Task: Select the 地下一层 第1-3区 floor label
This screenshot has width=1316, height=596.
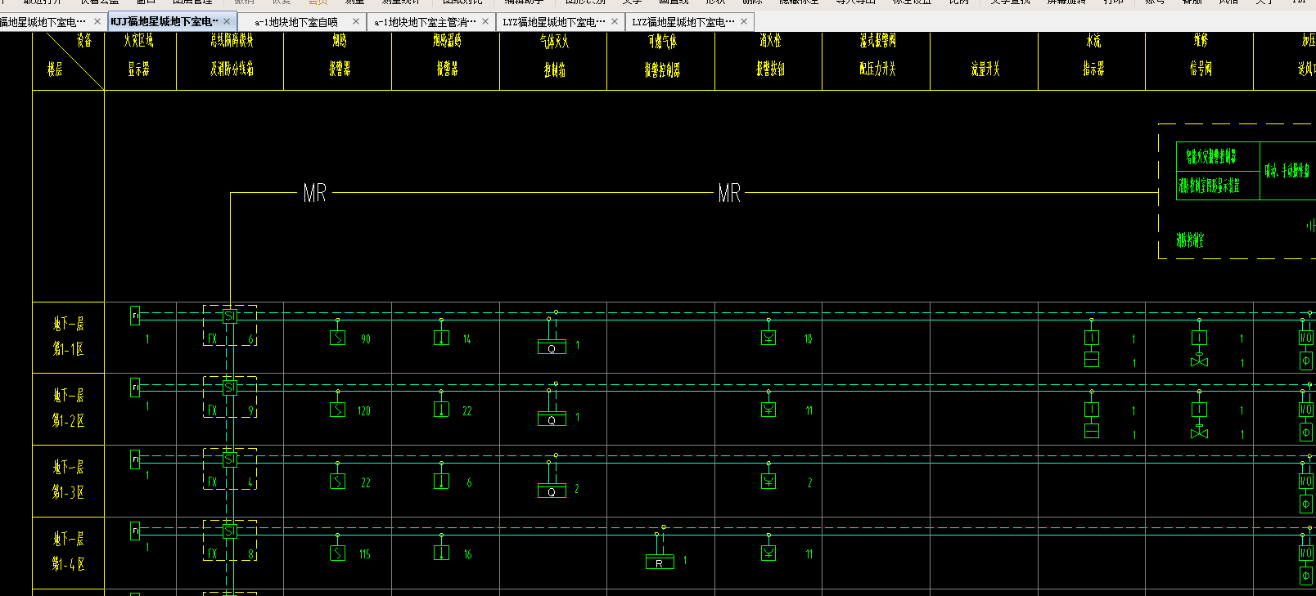Action: (69, 480)
